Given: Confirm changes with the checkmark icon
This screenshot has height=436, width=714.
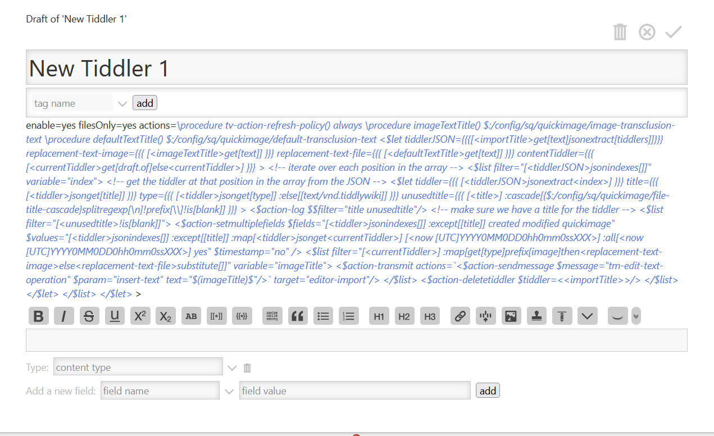Looking at the screenshot, I should pos(673,32).
